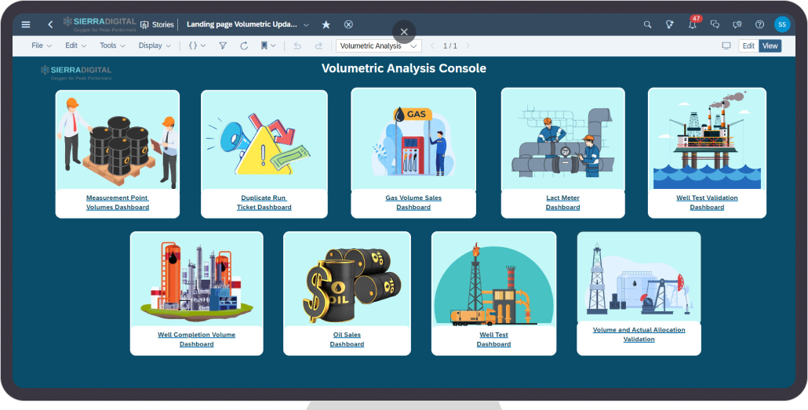Screen dimensions: 808x410
Task: Open the File menu
Action: (x=42, y=45)
